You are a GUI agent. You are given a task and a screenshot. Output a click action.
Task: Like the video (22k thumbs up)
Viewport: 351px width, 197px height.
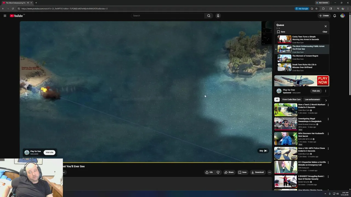(209, 172)
